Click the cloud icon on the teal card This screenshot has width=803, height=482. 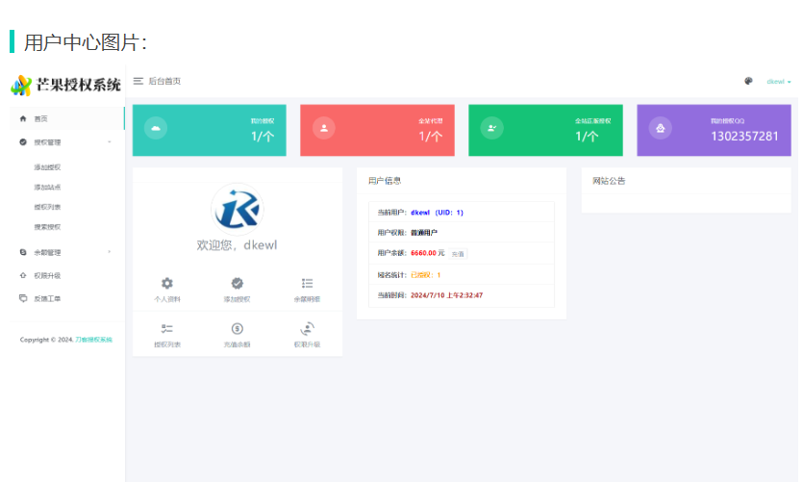[x=156, y=128]
